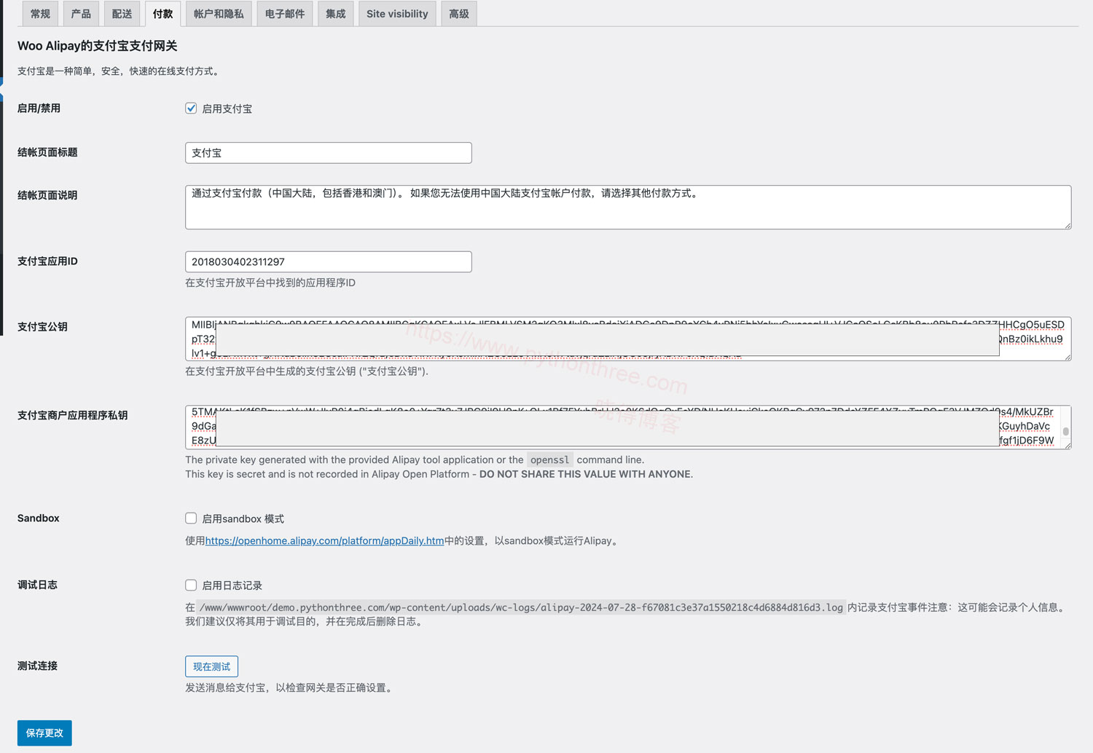Open the 帐户和隐私 tab
1093x753 pixels.
point(218,13)
